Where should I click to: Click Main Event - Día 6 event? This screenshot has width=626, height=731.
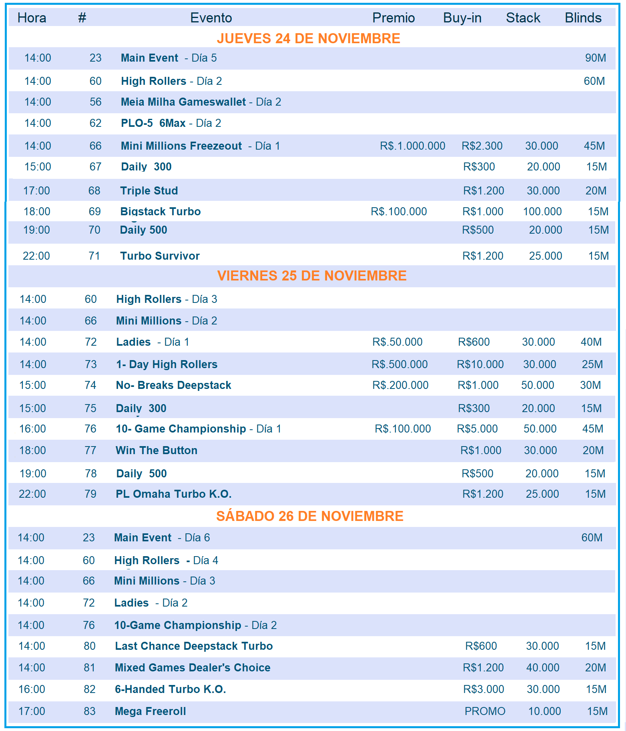click(x=162, y=538)
